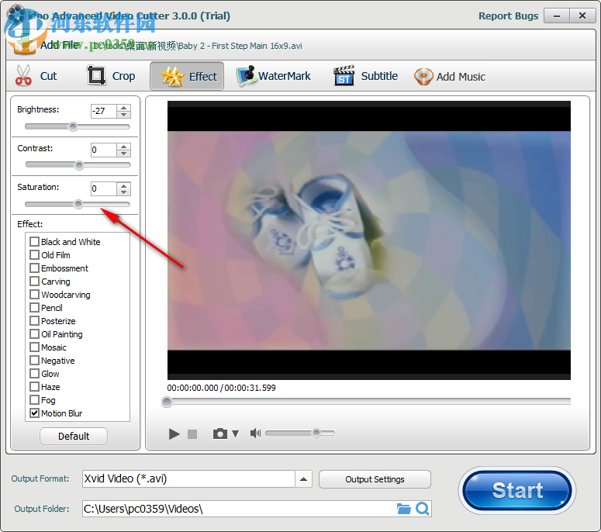Select the Effect tab
The width and height of the screenshot is (601, 532).
187,76
